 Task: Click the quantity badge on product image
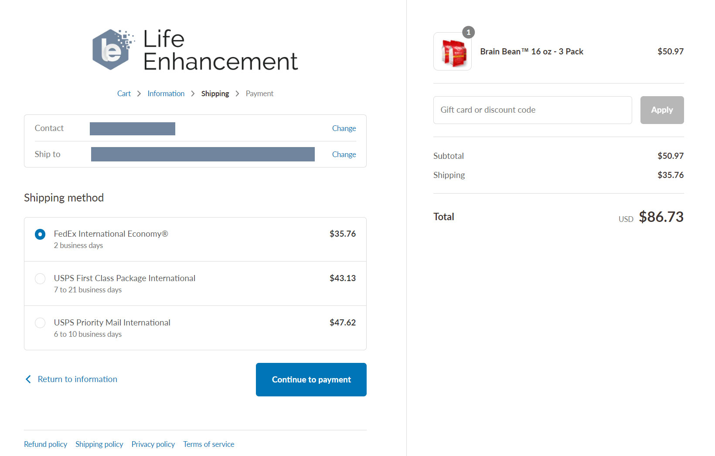[x=468, y=32]
